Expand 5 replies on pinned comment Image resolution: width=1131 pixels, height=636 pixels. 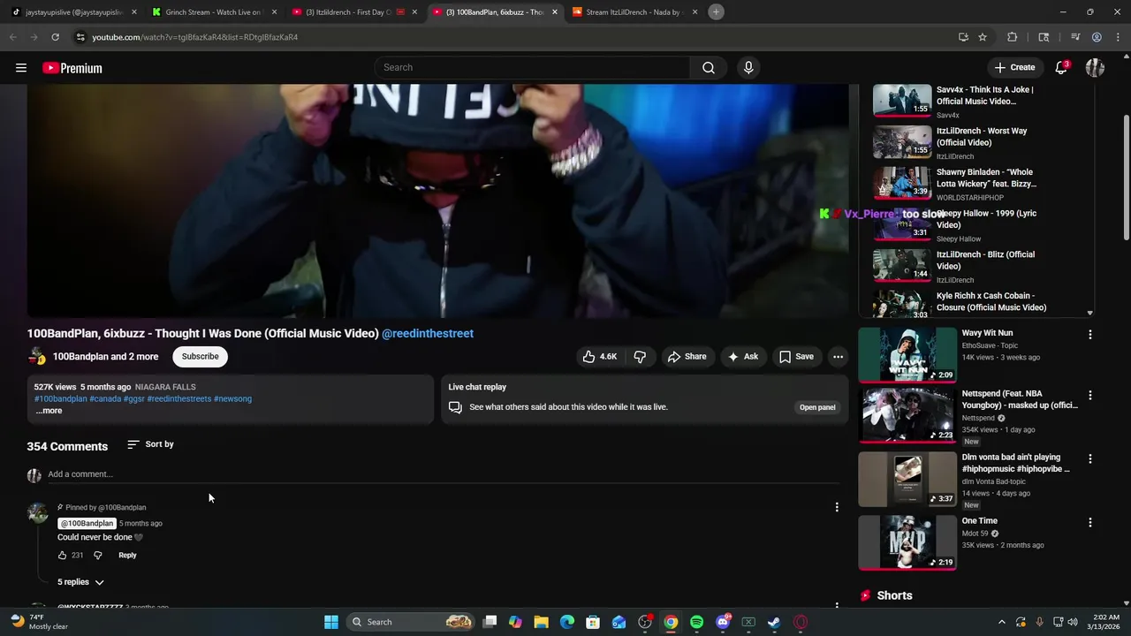coord(80,582)
